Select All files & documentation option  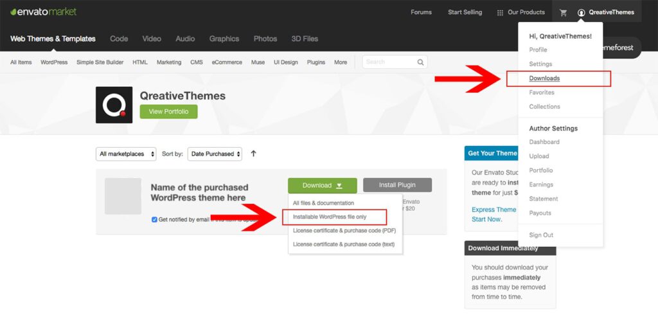[x=324, y=203]
